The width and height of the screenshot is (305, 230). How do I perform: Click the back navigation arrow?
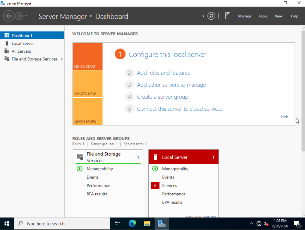click(9, 16)
